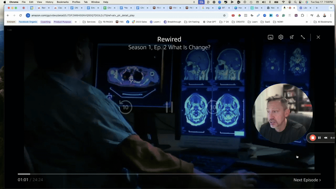The height and width of the screenshot is (189, 336).
Task: Open the 2023 Sales bookmark
Action: click(x=139, y=22)
